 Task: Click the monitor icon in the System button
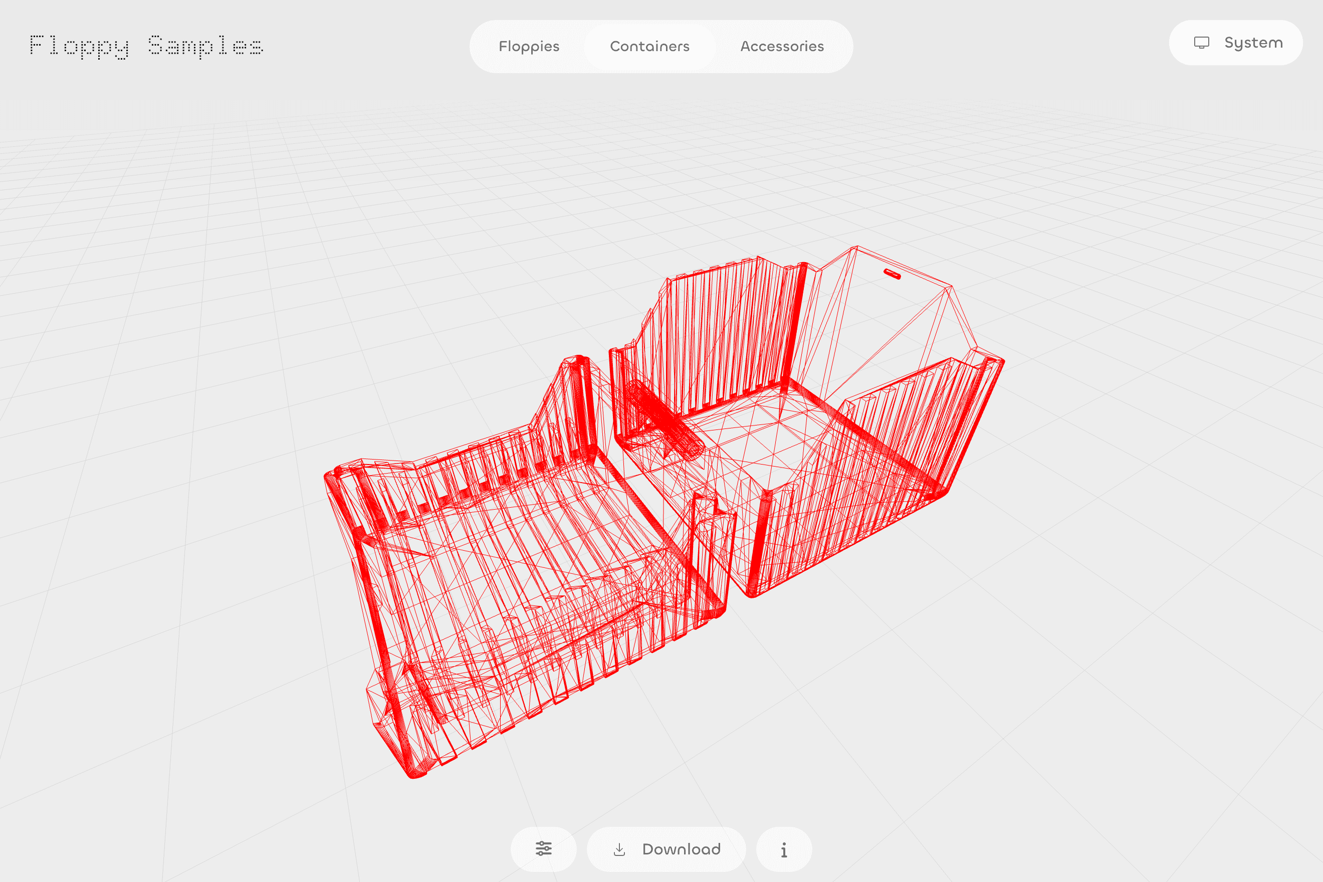pyautogui.click(x=1202, y=43)
